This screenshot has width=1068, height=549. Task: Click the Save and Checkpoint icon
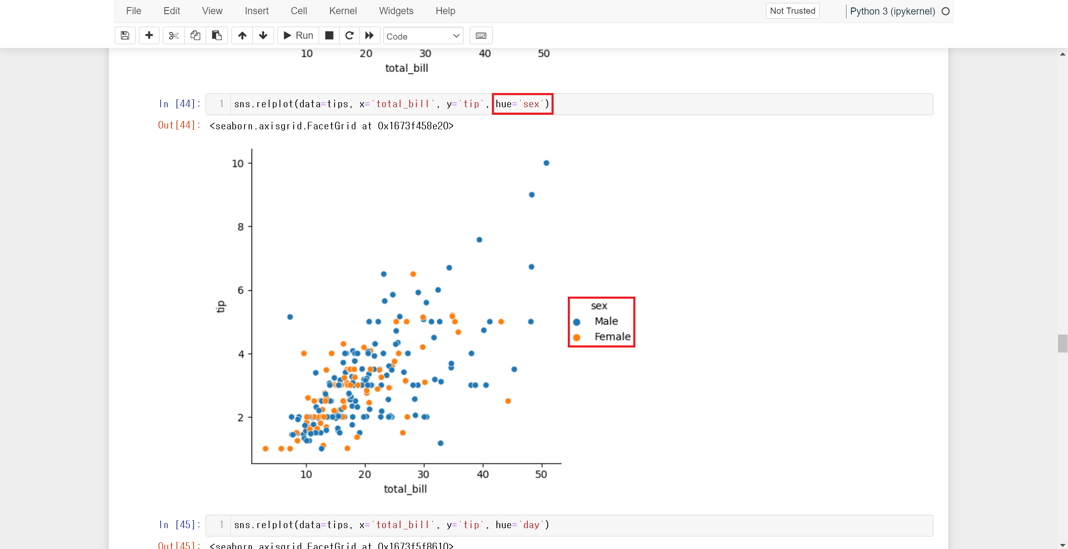[125, 35]
